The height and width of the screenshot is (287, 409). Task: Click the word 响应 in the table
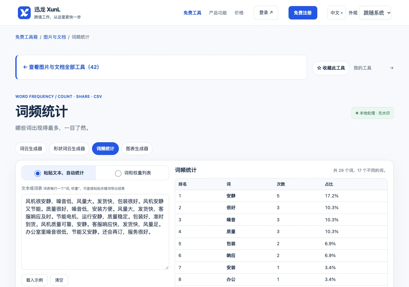tap(231, 255)
